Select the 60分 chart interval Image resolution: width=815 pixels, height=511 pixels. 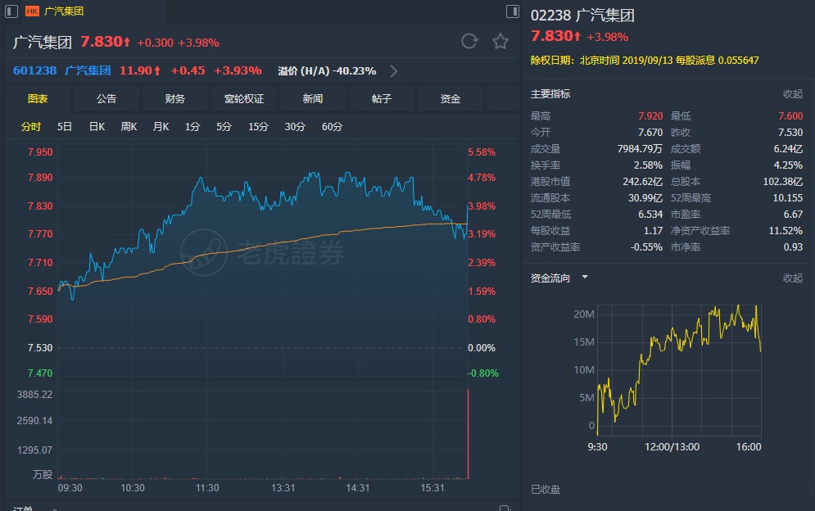click(332, 127)
